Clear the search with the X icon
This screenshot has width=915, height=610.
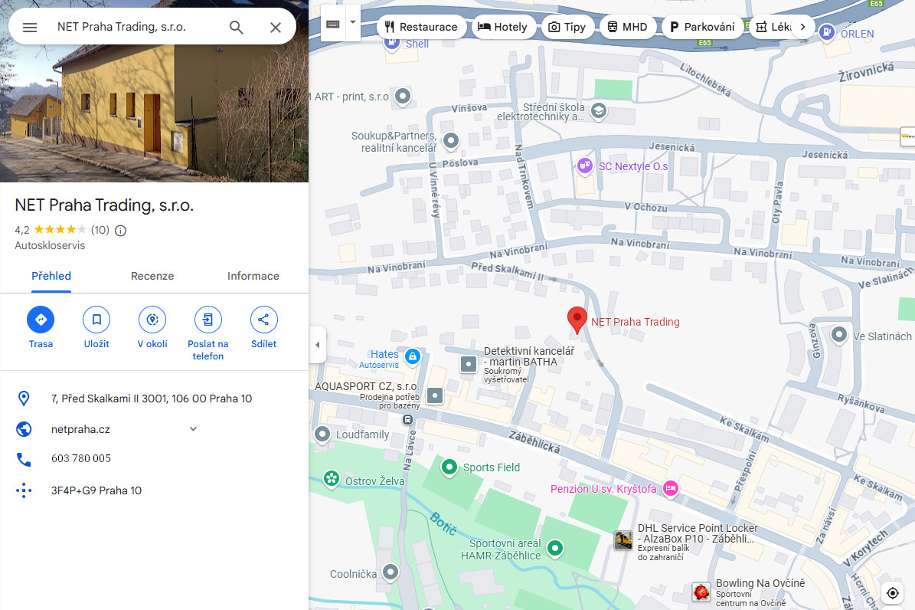click(x=276, y=27)
